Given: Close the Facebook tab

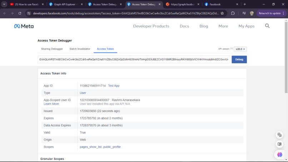Looking at the screenshot, I should (x=237, y=4).
